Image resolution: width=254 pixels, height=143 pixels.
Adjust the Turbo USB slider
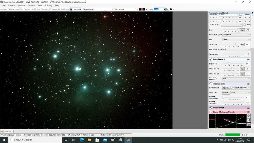pyautogui.click(x=236, y=44)
